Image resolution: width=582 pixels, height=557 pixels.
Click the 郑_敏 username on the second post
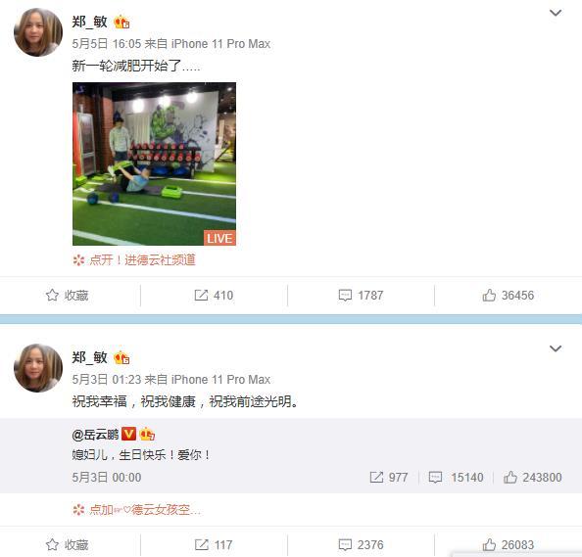coord(90,357)
